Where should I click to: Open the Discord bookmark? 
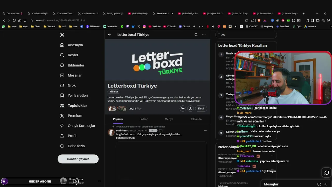[184, 26]
